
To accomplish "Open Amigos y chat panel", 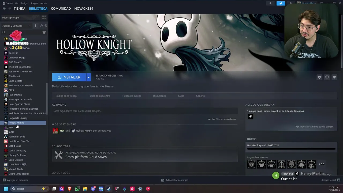I will [x=331, y=180].
